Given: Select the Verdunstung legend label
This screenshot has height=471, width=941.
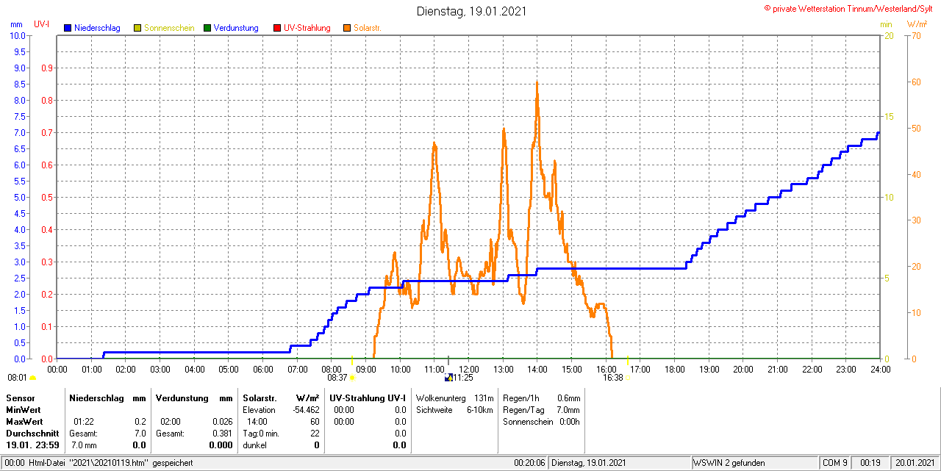Looking at the screenshot, I should (x=236, y=28).
